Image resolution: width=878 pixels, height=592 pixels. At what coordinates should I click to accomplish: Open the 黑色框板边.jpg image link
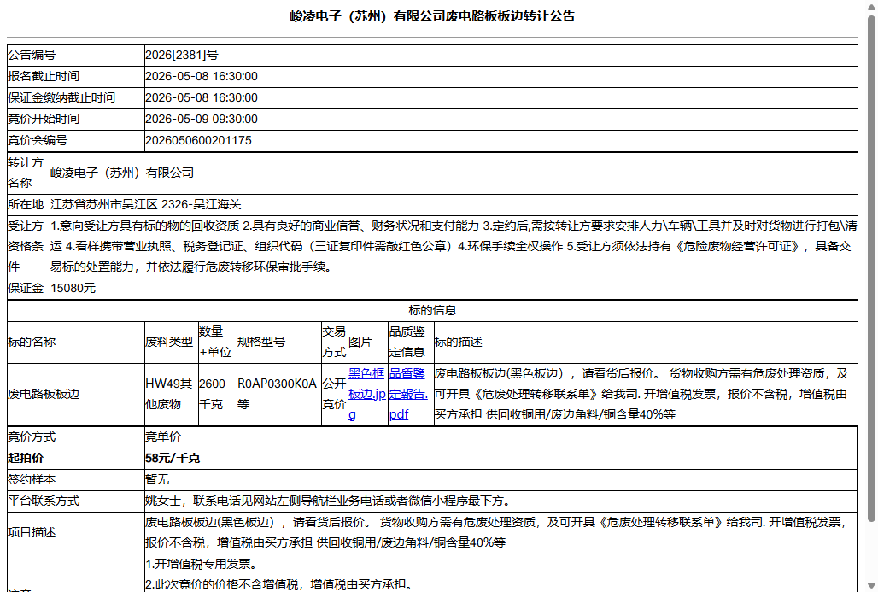coord(366,395)
